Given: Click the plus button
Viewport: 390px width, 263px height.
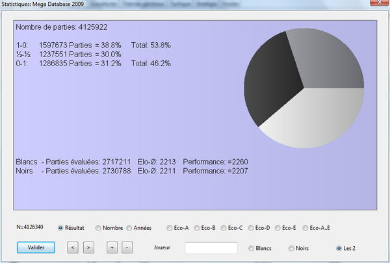Looking at the screenshot, I should [112, 247].
